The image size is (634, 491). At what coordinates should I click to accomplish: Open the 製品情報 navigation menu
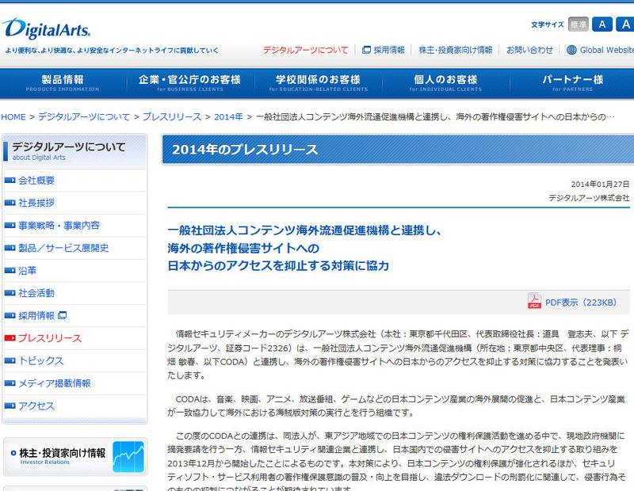(x=63, y=83)
